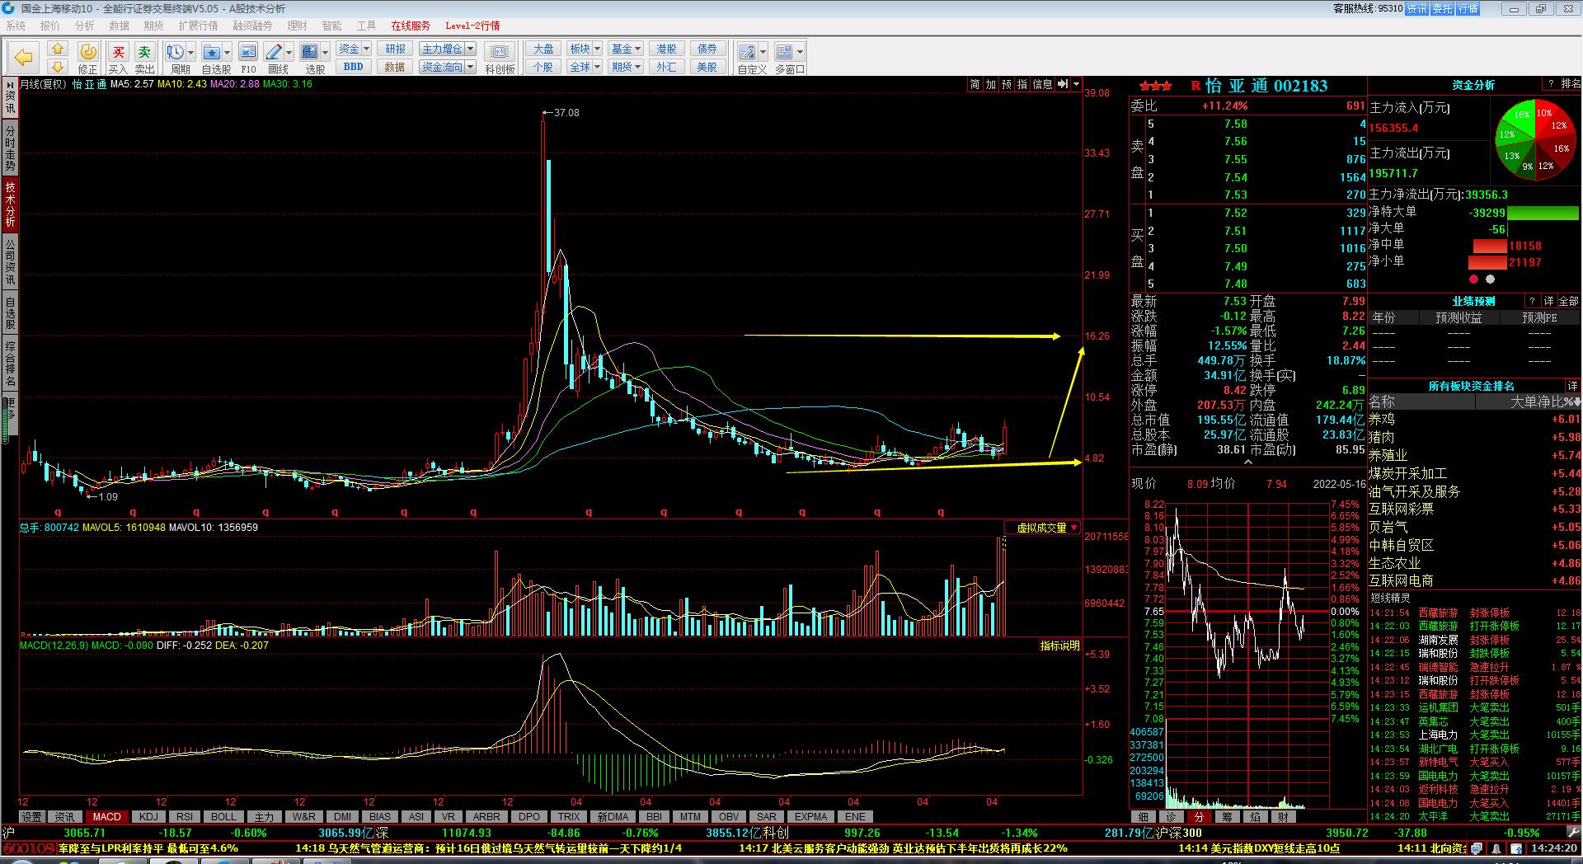The image size is (1583, 864).
Task: Click the 分时走势 side tab
Action: (x=10, y=148)
